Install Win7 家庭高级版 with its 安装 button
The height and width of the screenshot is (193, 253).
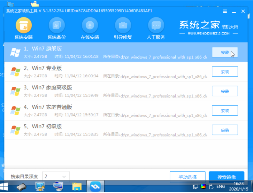[x=225, y=91]
